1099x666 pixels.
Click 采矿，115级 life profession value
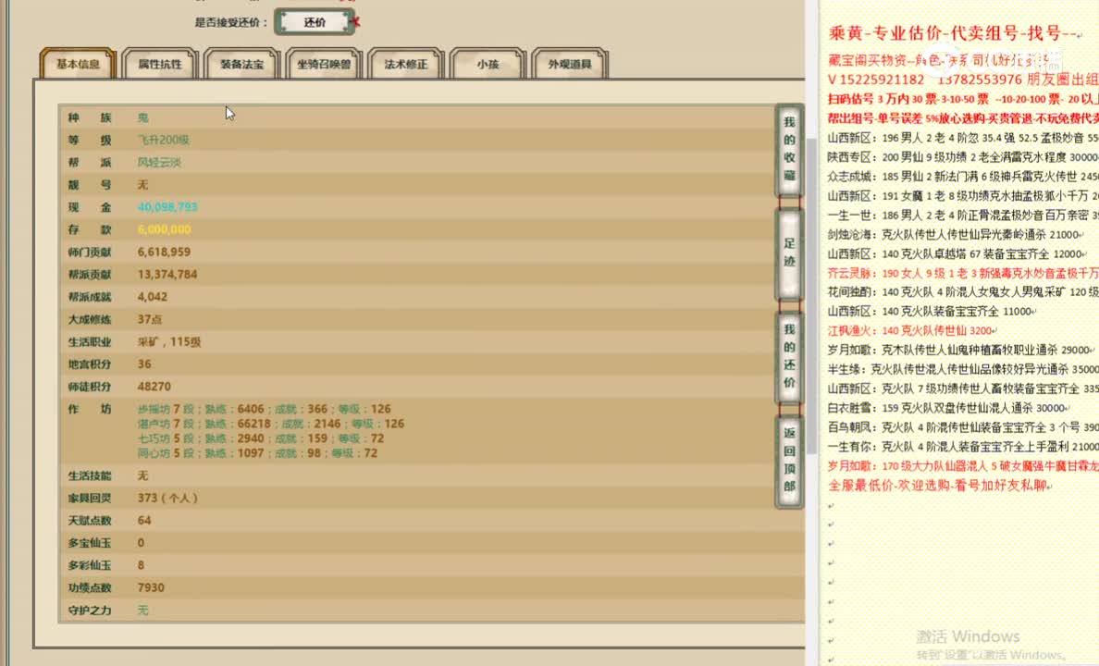coord(169,342)
